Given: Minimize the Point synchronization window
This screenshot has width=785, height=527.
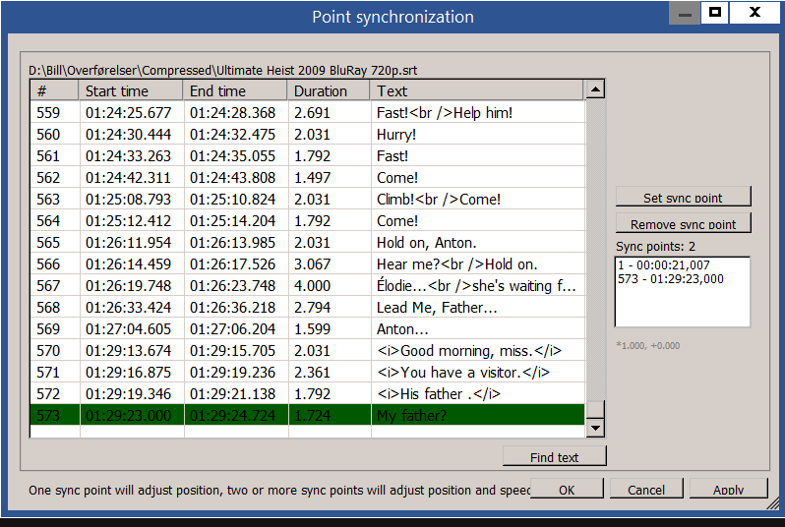Looking at the screenshot, I should coord(685,13).
